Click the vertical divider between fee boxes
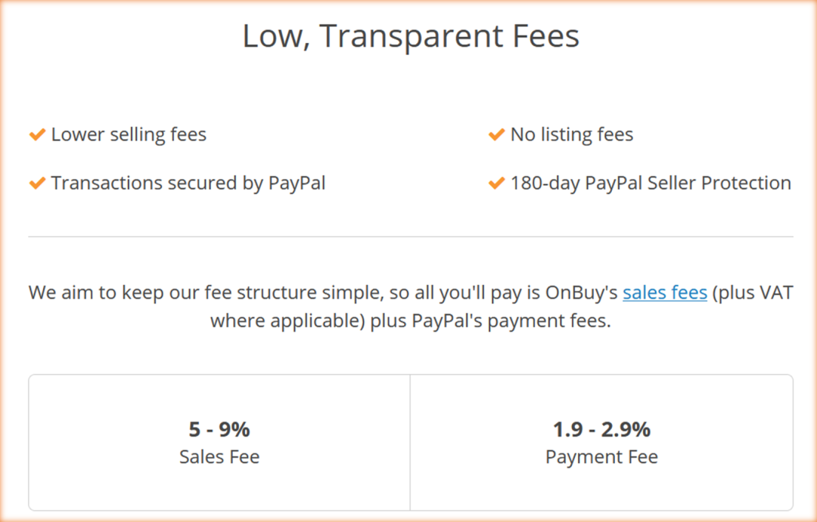Screen dimensions: 817x522 click(x=410, y=442)
